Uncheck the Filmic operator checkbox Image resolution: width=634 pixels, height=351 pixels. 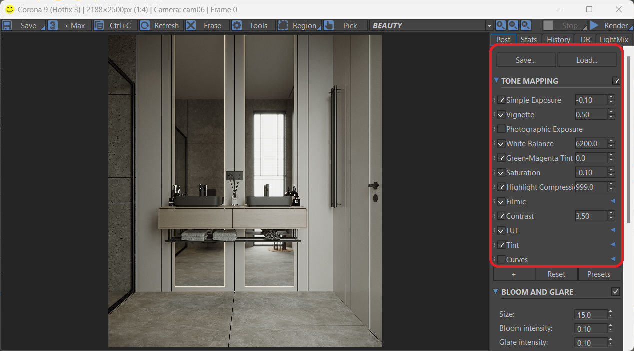(x=501, y=201)
